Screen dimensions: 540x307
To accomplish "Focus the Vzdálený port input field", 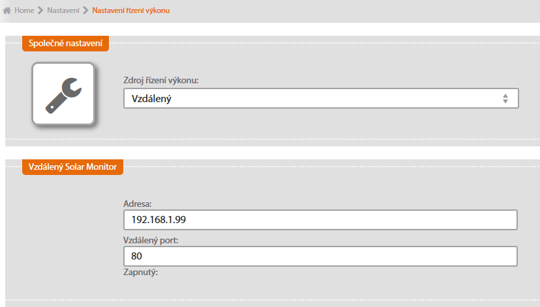I will [x=320, y=256].
